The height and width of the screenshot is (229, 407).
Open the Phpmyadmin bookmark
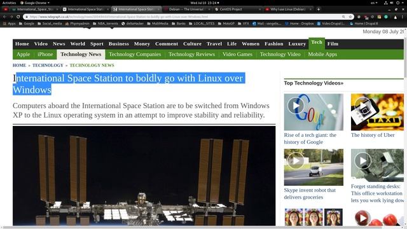pyautogui.click(x=77, y=24)
